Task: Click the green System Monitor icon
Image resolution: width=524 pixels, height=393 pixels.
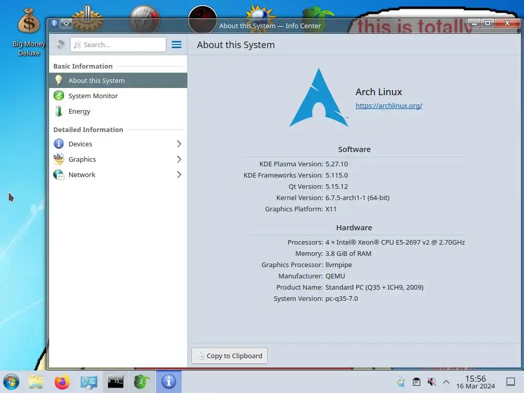Action: 59,96
